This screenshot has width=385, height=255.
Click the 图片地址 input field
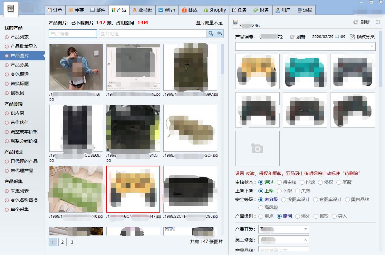pos(153,33)
